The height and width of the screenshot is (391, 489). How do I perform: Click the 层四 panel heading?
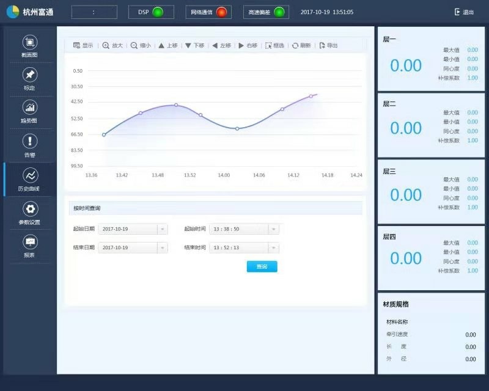point(389,236)
